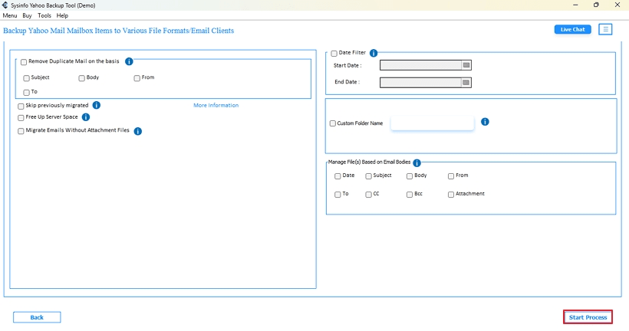Open End Date calendar picker
The width and height of the screenshot is (629, 331).
tap(466, 83)
